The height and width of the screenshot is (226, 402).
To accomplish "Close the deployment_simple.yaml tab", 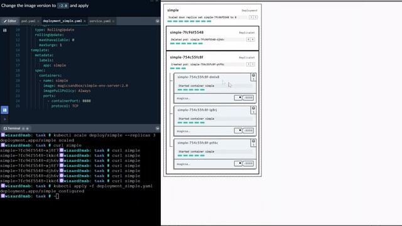I will click(x=85, y=21).
